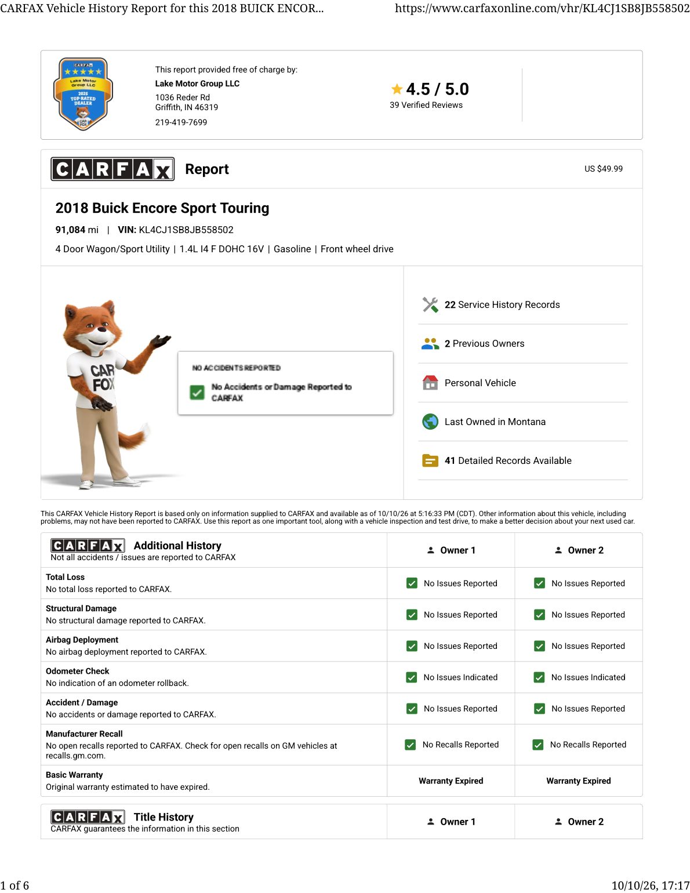Viewport: 690px width, 893px height.
Task: Click the CARFAX logo in Additional History
Action: (x=88, y=546)
